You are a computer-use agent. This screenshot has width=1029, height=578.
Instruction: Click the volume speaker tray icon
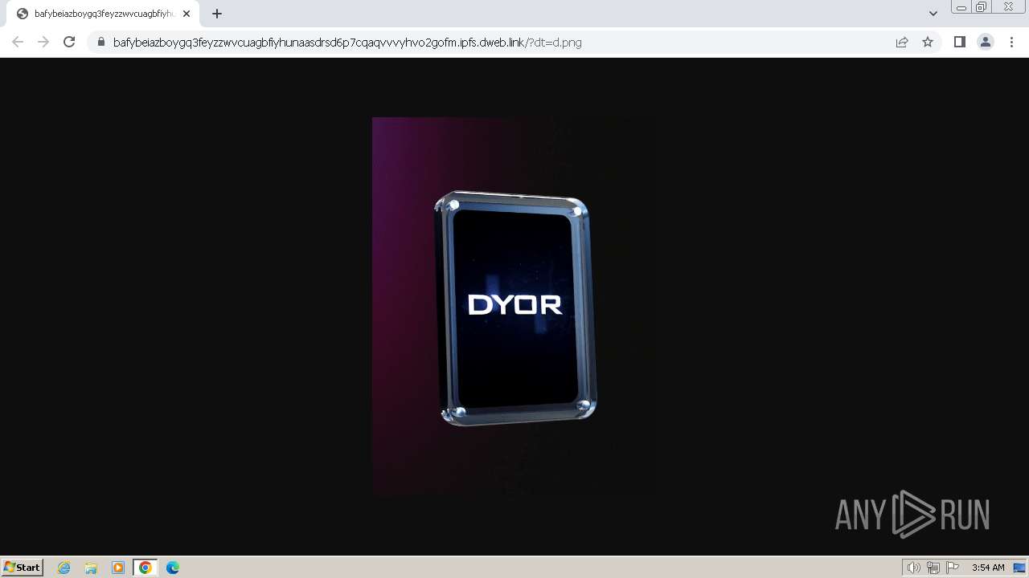913,568
